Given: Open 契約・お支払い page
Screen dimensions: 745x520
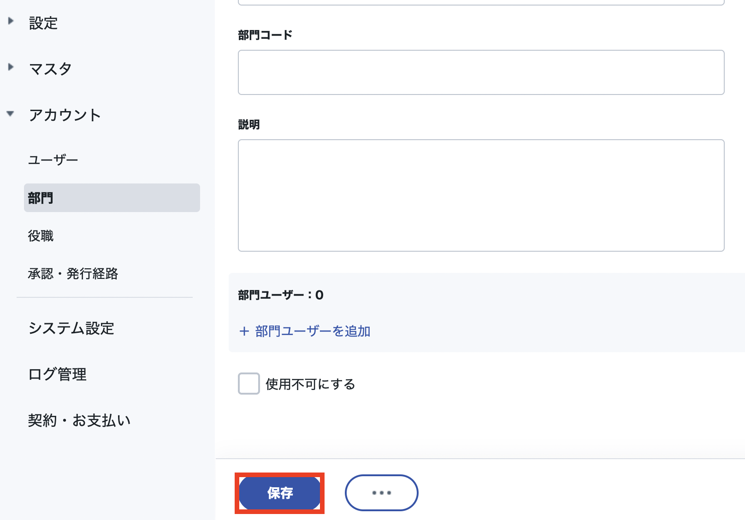Looking at the screenshot, I should [x=79, y=420].
